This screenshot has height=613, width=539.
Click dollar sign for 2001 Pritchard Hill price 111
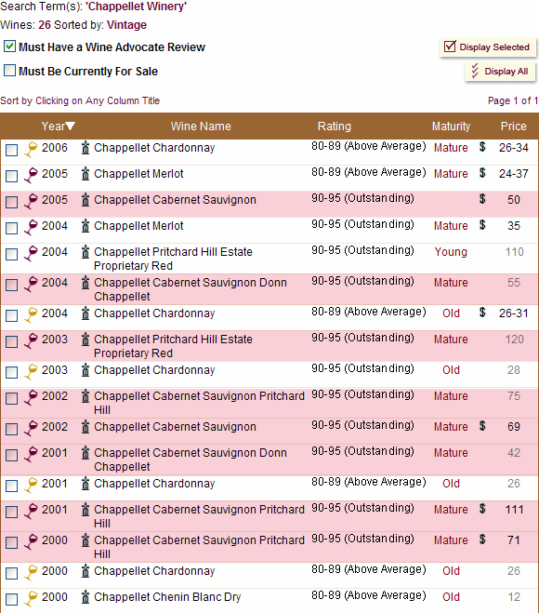click(x=482, y=509)
